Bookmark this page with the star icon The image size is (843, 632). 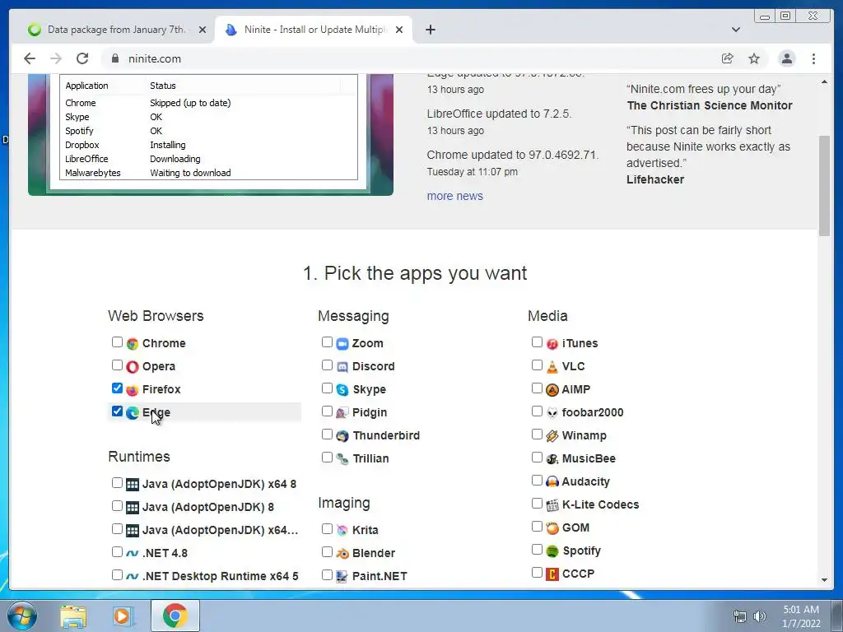click(x=754, y=58)
